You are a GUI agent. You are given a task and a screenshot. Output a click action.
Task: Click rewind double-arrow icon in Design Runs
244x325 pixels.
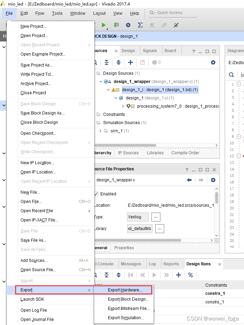pyautogui.click(x=143, y=275)
